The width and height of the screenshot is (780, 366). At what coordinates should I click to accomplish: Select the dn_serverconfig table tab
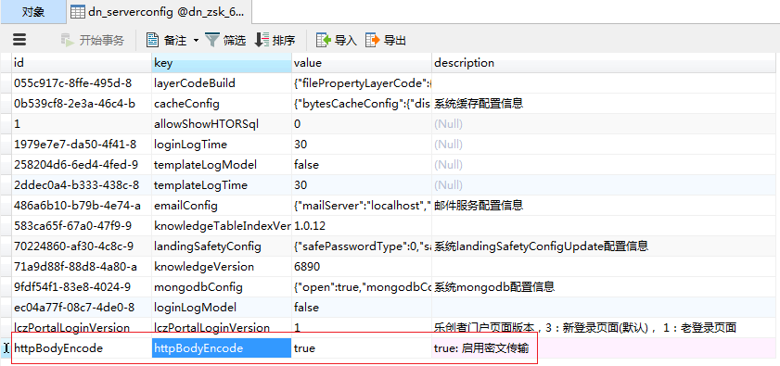(159, 12)
